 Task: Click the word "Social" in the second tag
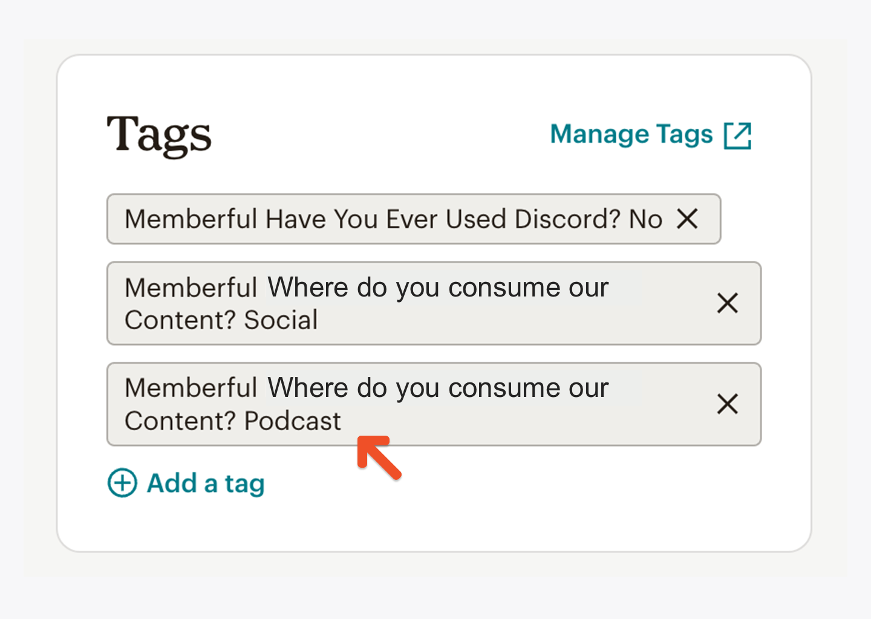tap(281, 320)
